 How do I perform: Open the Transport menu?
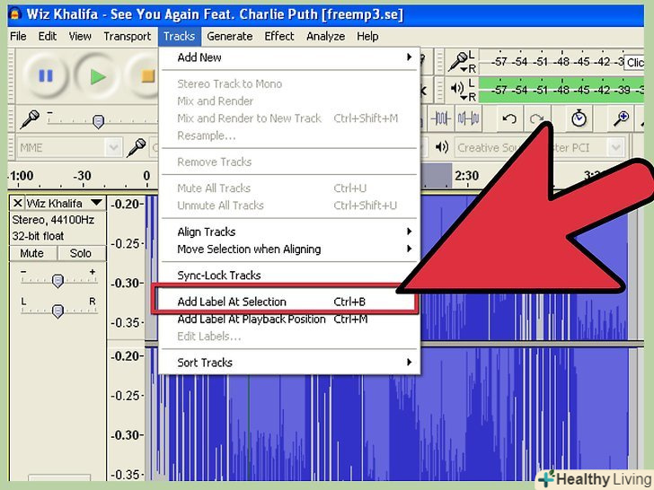coord(127,37)
